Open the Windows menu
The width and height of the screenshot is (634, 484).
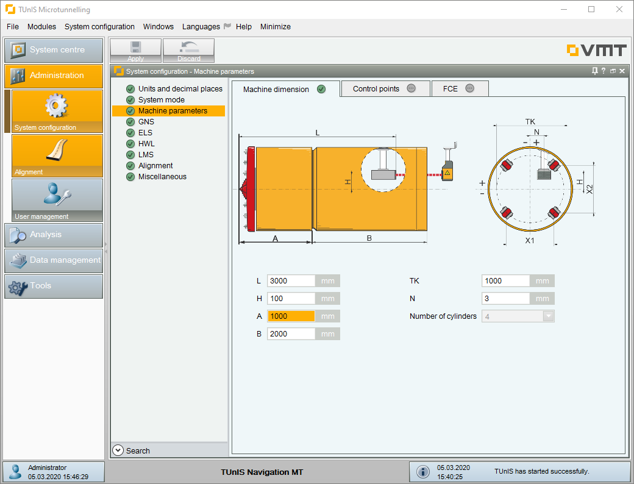(x=158, y=27)
